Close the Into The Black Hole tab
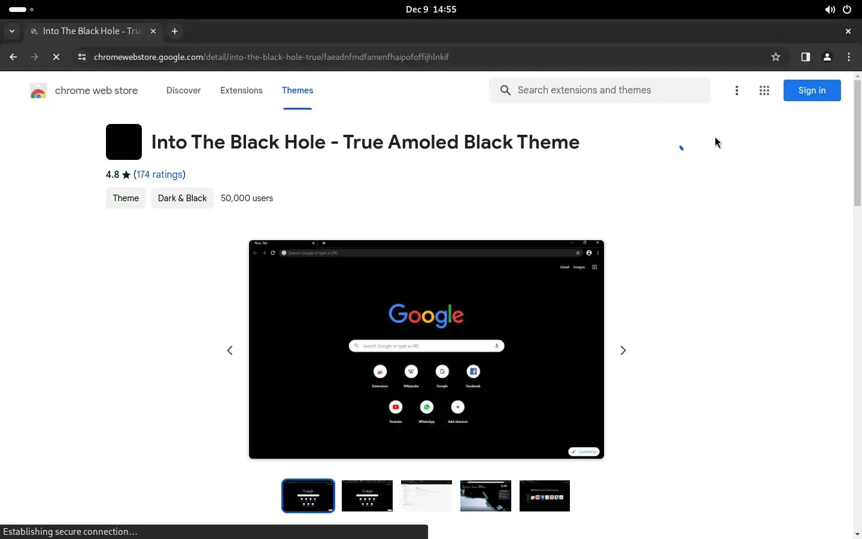Screen dimensions: 862x539 tap(153, 31)
